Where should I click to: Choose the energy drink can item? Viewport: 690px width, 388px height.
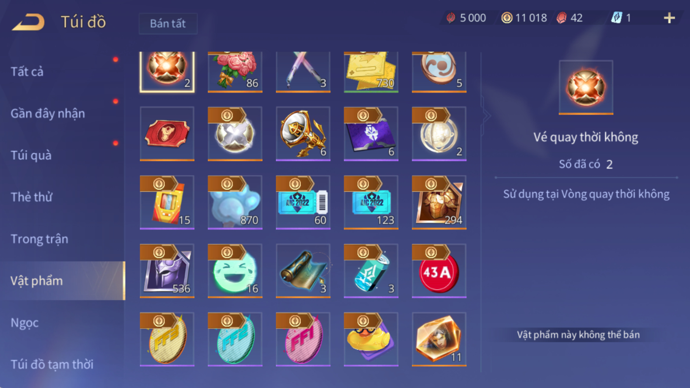[371, 271]
